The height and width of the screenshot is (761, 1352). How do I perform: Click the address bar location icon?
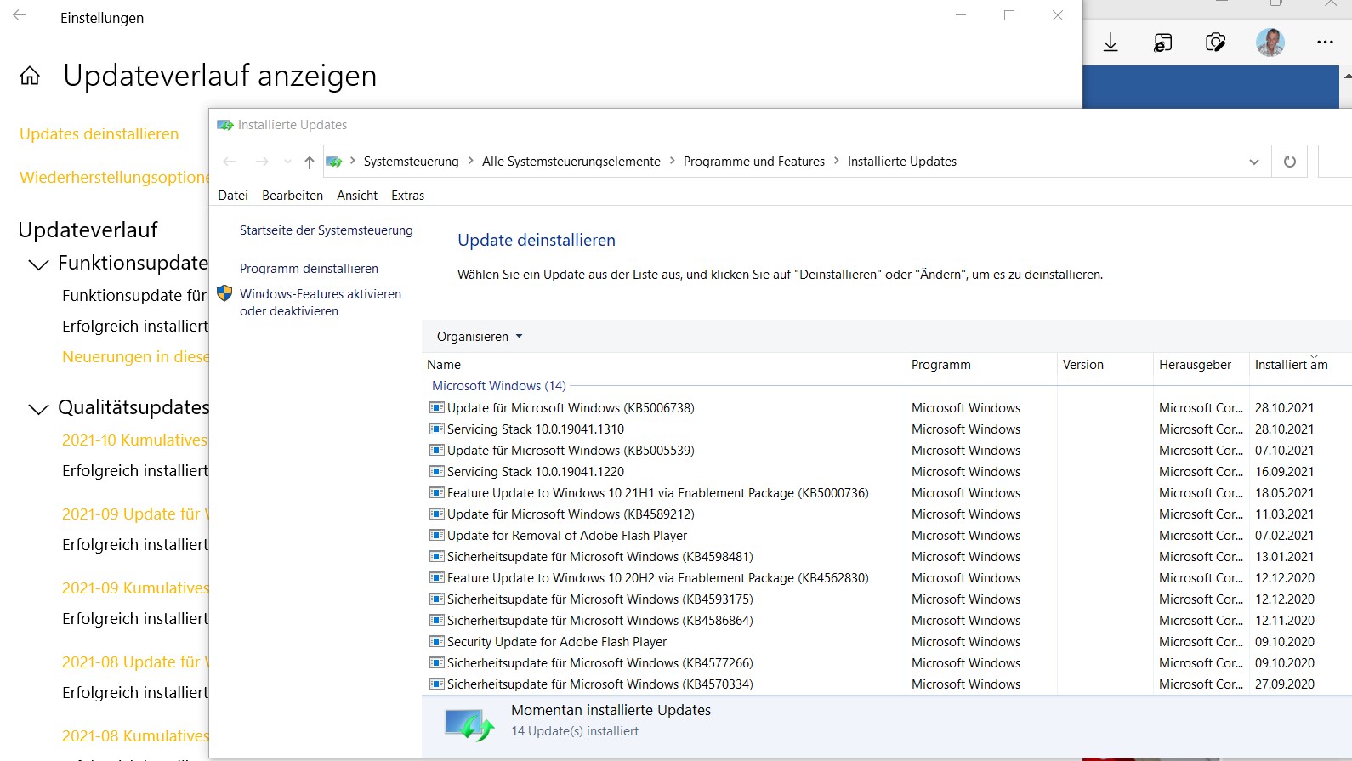pos(334,162)
